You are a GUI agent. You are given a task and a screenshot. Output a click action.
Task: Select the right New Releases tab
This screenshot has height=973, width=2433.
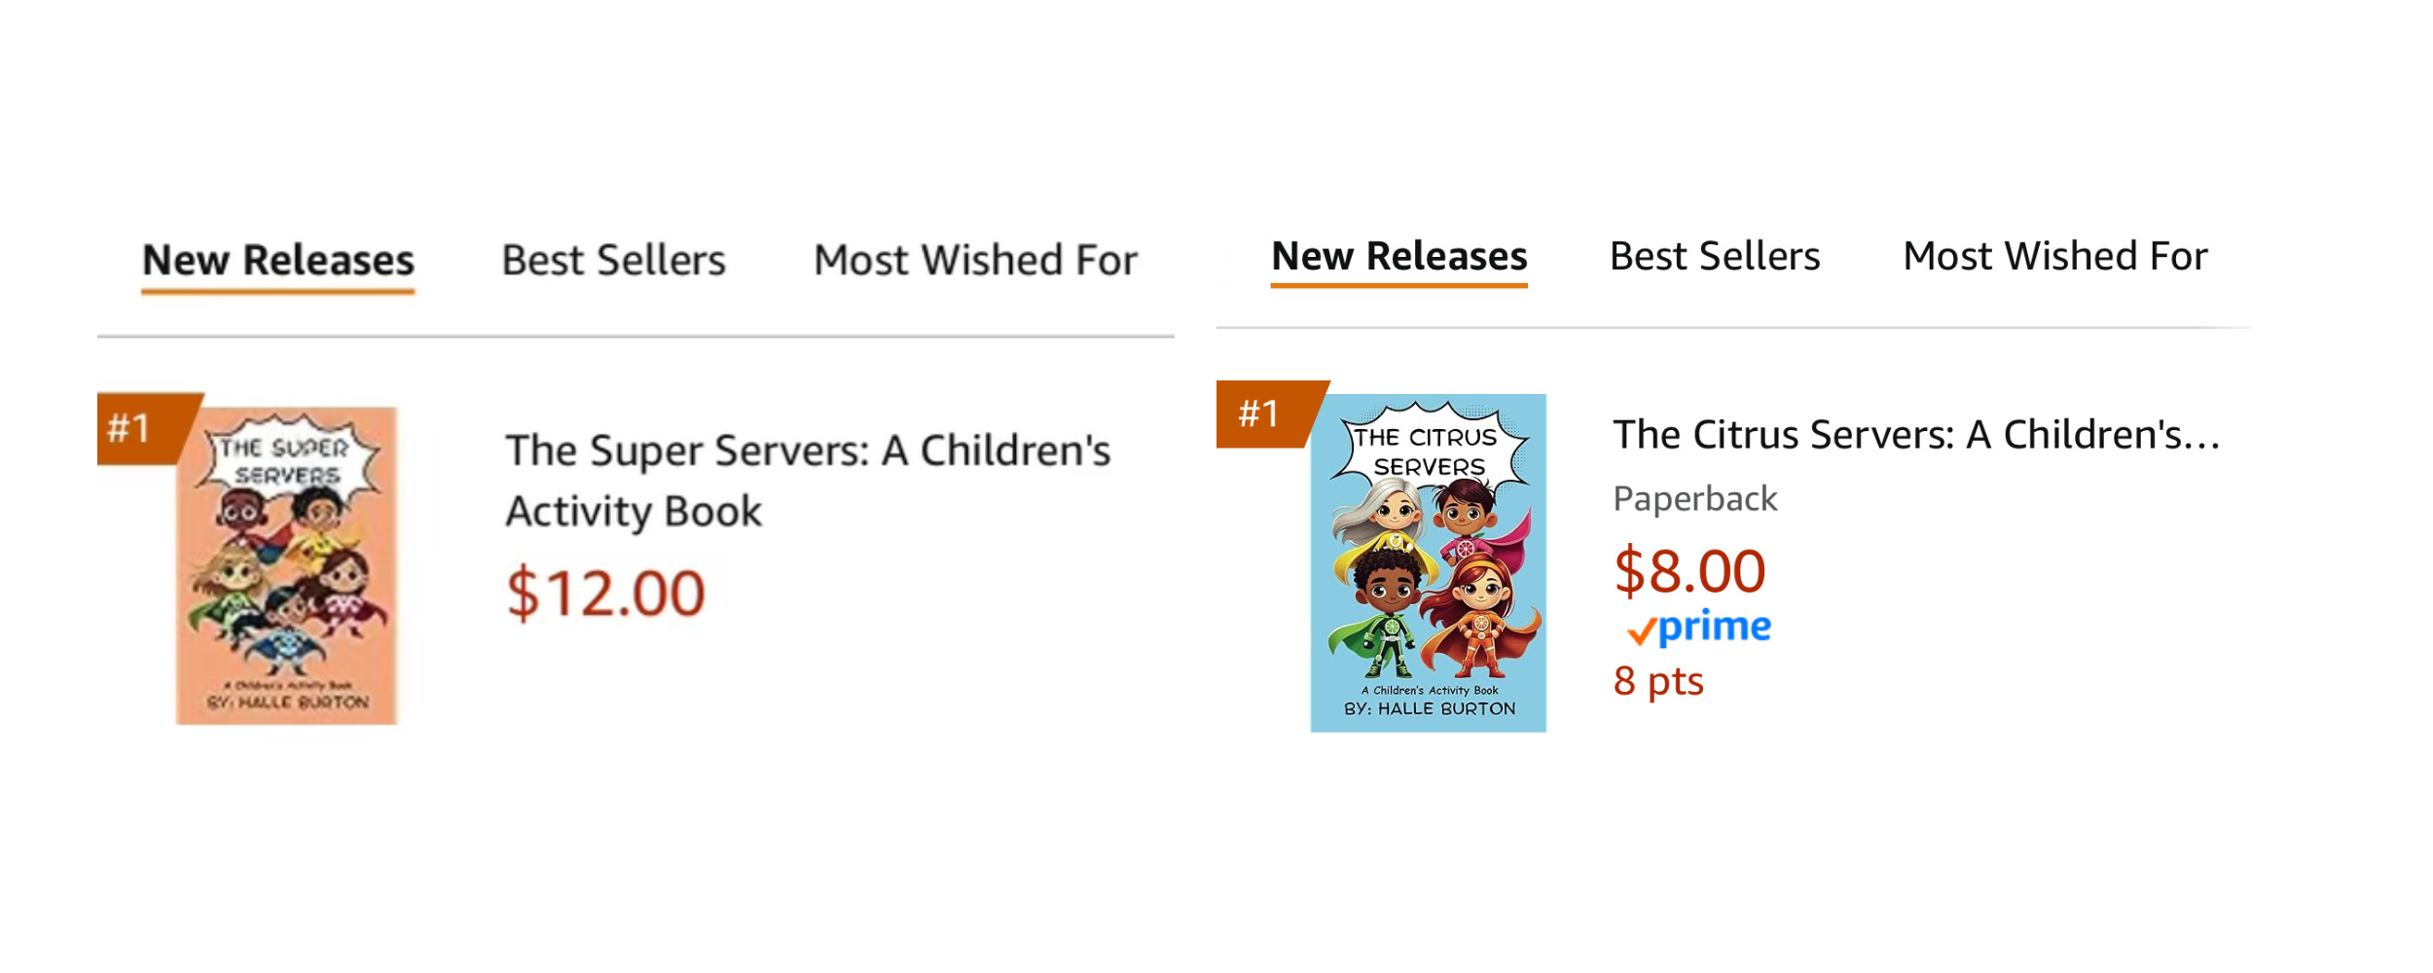click(1399, 257)
